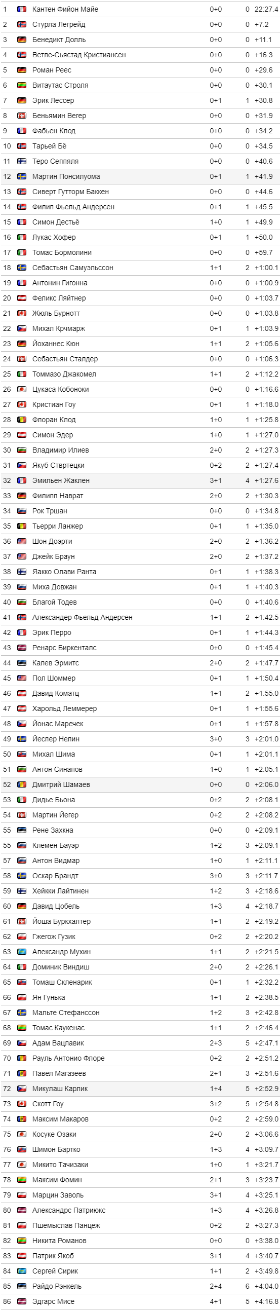Click the Lithuanian flag beside Витаутас Строля
280x1311 pixels.
click(22, 86)
